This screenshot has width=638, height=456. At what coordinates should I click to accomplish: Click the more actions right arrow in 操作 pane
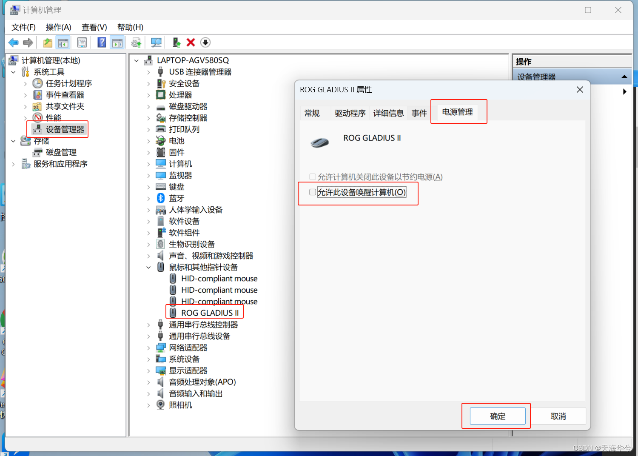point(624,91)
